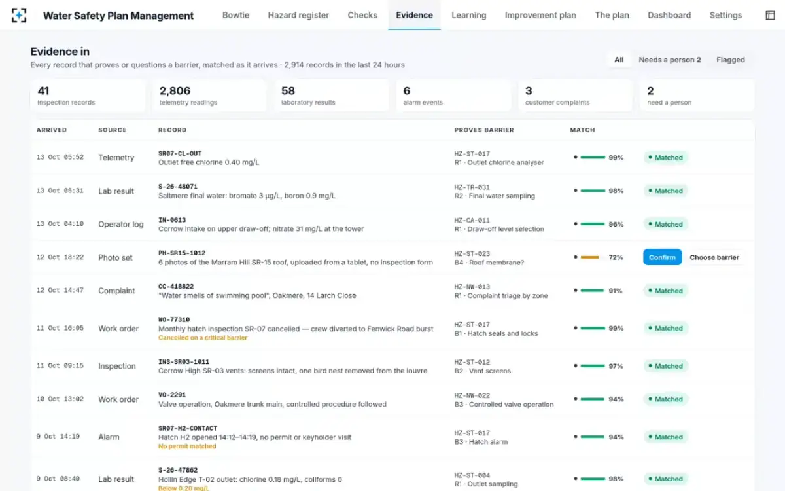
Task: Open the Bowtie tab
Action: [x=235, y=15]
